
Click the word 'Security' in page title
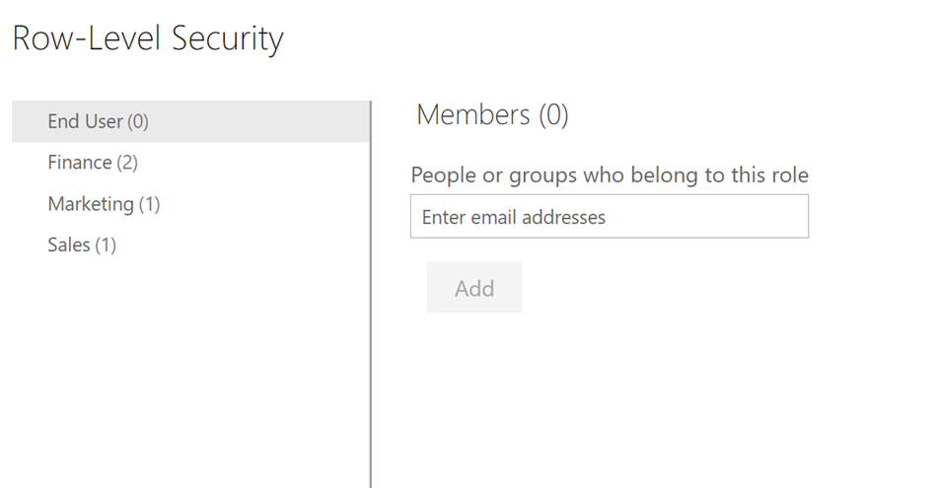(227, 38)
